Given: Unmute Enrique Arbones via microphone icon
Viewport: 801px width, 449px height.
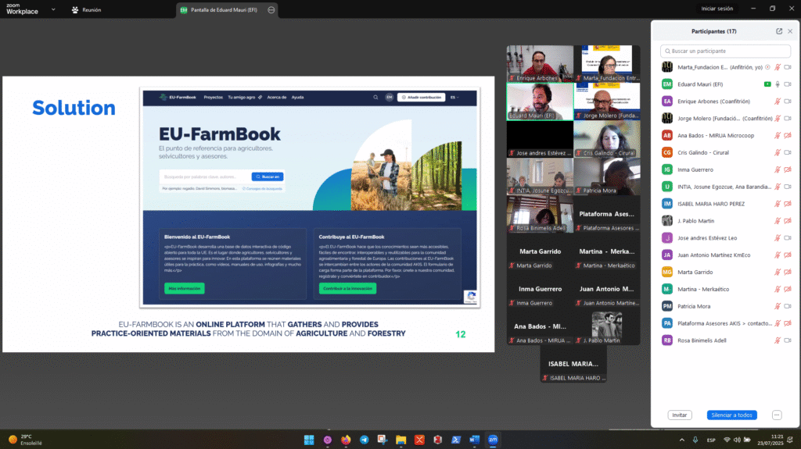Looking at the screenshot, I should pyautogui.click(x=778, y=102).
